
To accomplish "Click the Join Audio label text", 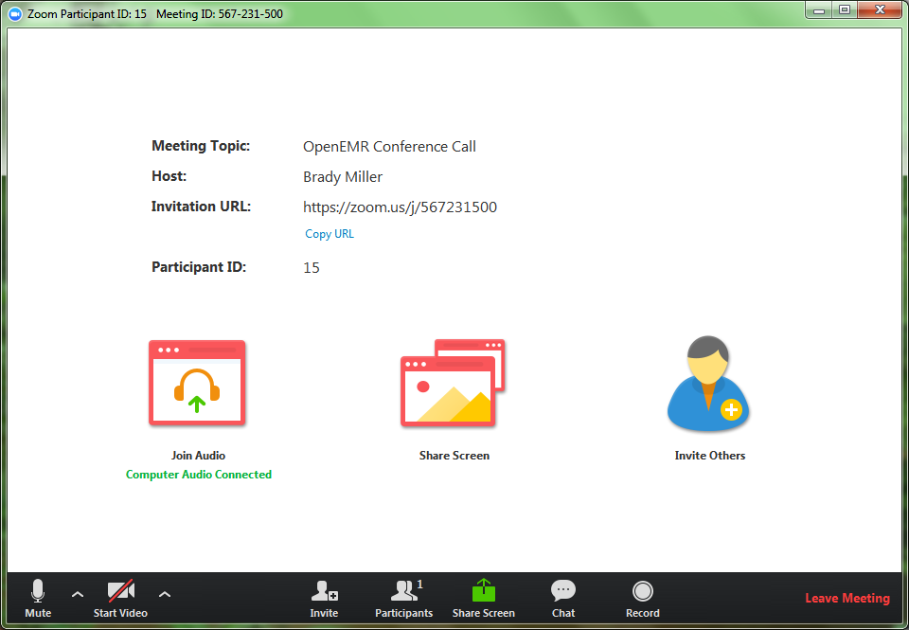I will click(198, 456).
